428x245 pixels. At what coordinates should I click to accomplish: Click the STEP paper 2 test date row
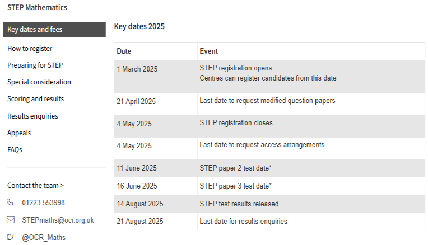[x=269, y=168]
